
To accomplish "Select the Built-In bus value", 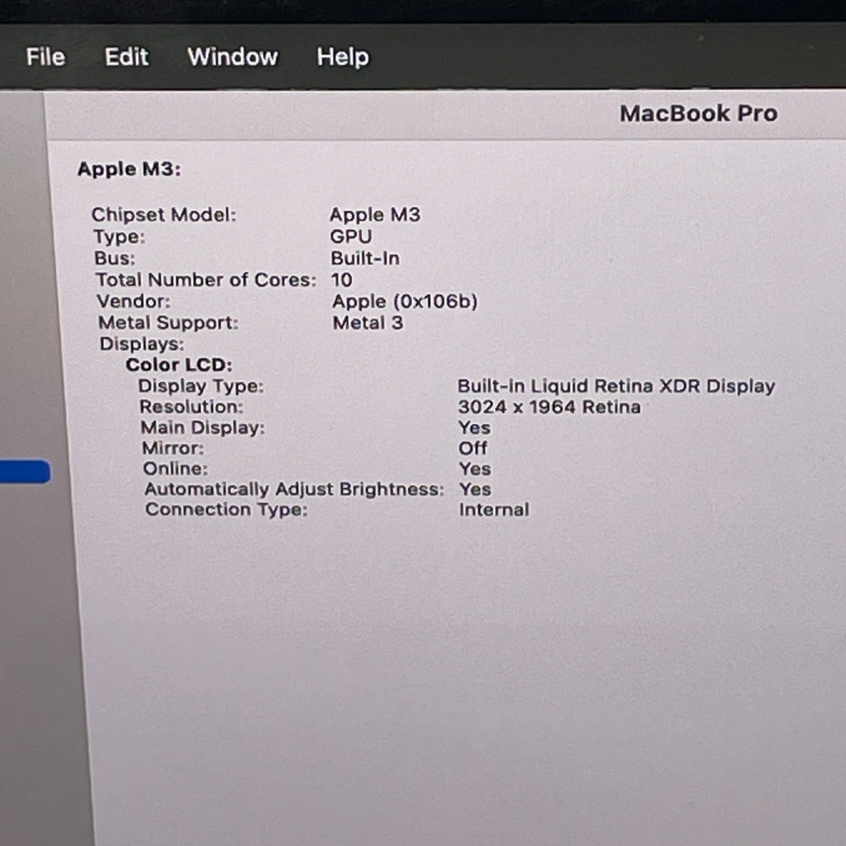I will [x=365, y=258].
